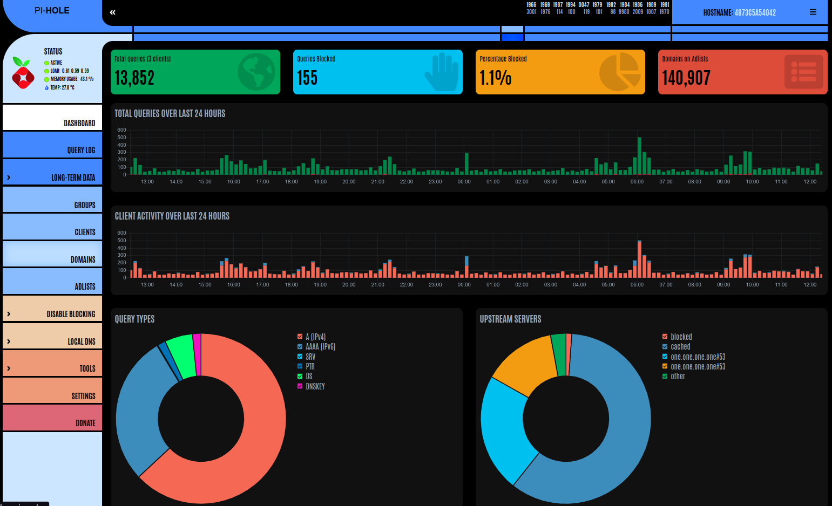Open Query Log page
832x506 pixels.
[52, 145]
